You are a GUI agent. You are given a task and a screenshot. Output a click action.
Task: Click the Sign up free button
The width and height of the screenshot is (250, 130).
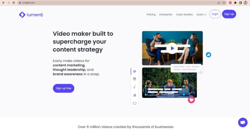[64, 88]
